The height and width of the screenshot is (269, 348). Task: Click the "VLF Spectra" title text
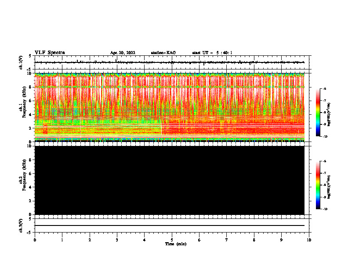pos(50,53)
